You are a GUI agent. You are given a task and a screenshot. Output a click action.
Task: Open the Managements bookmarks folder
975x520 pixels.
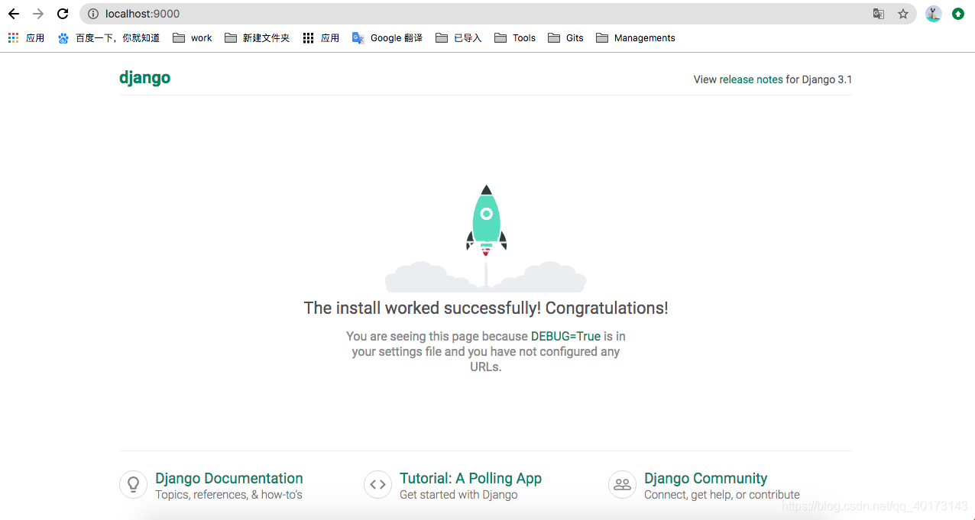[636, 37]
